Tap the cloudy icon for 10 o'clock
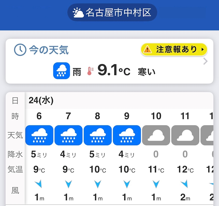Image resolution: width=219 pixels, height=206 pixels. [x=156, y=135]
